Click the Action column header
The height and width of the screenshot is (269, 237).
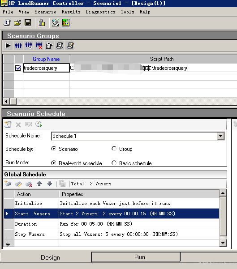click(37, 194)
